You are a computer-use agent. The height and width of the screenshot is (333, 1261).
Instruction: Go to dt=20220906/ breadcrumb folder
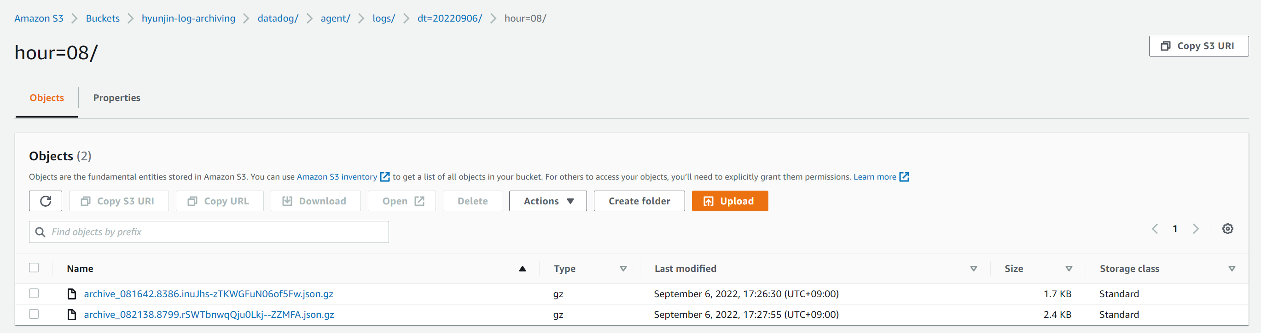(x=450, y=18)
